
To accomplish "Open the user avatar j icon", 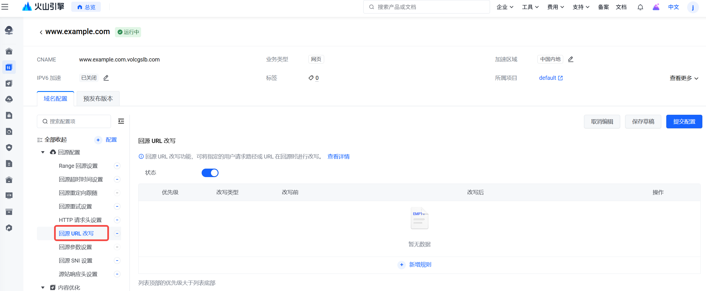I will click(692, 7).
